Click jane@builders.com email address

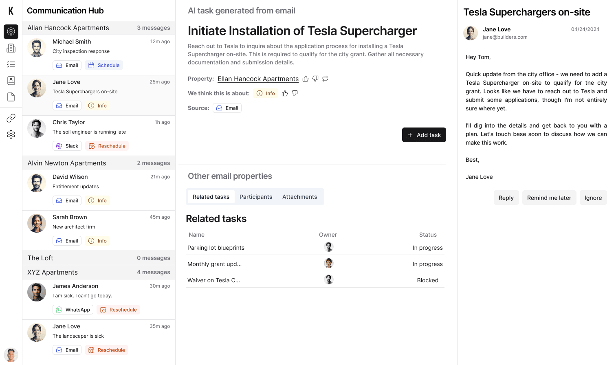tap(505, 37)
